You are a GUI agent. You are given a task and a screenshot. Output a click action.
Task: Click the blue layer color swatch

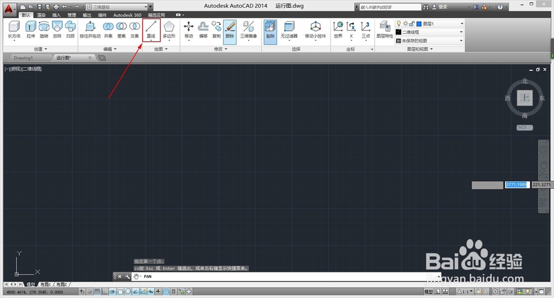pyautogui.click(x=419, y=24)
